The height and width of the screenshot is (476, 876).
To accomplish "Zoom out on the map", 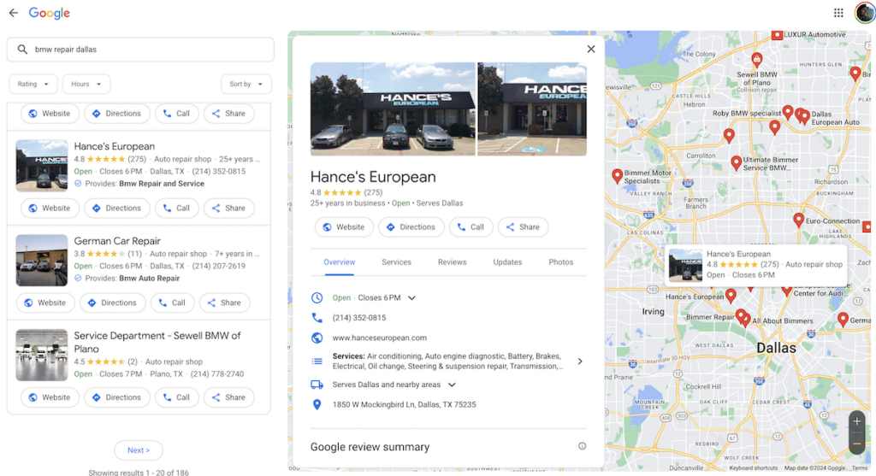I will tap(857, 444).
